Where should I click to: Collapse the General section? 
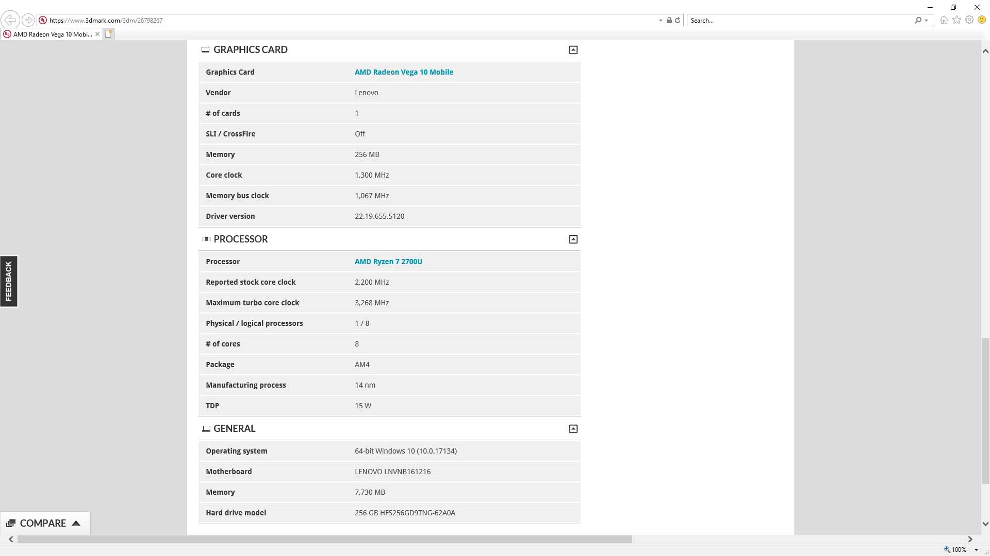573,429
